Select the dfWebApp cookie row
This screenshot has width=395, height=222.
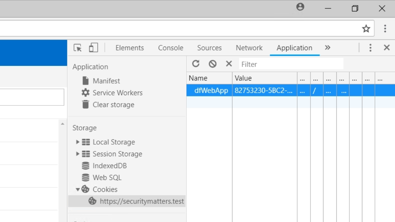click(211, 91)
